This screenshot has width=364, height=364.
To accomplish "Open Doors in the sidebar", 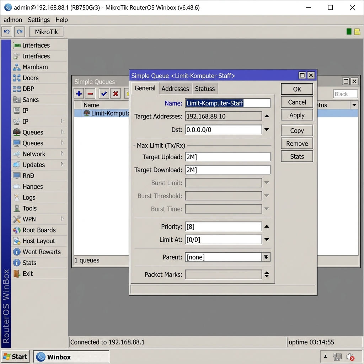I will click(x=39, y=78).
